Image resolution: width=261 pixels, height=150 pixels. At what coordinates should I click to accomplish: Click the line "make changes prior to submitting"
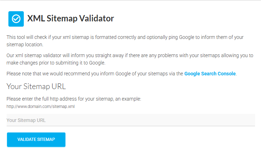(56, 63)
